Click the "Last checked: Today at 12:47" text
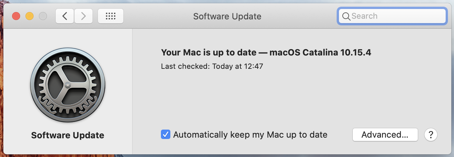 click(x=212, y=66)
